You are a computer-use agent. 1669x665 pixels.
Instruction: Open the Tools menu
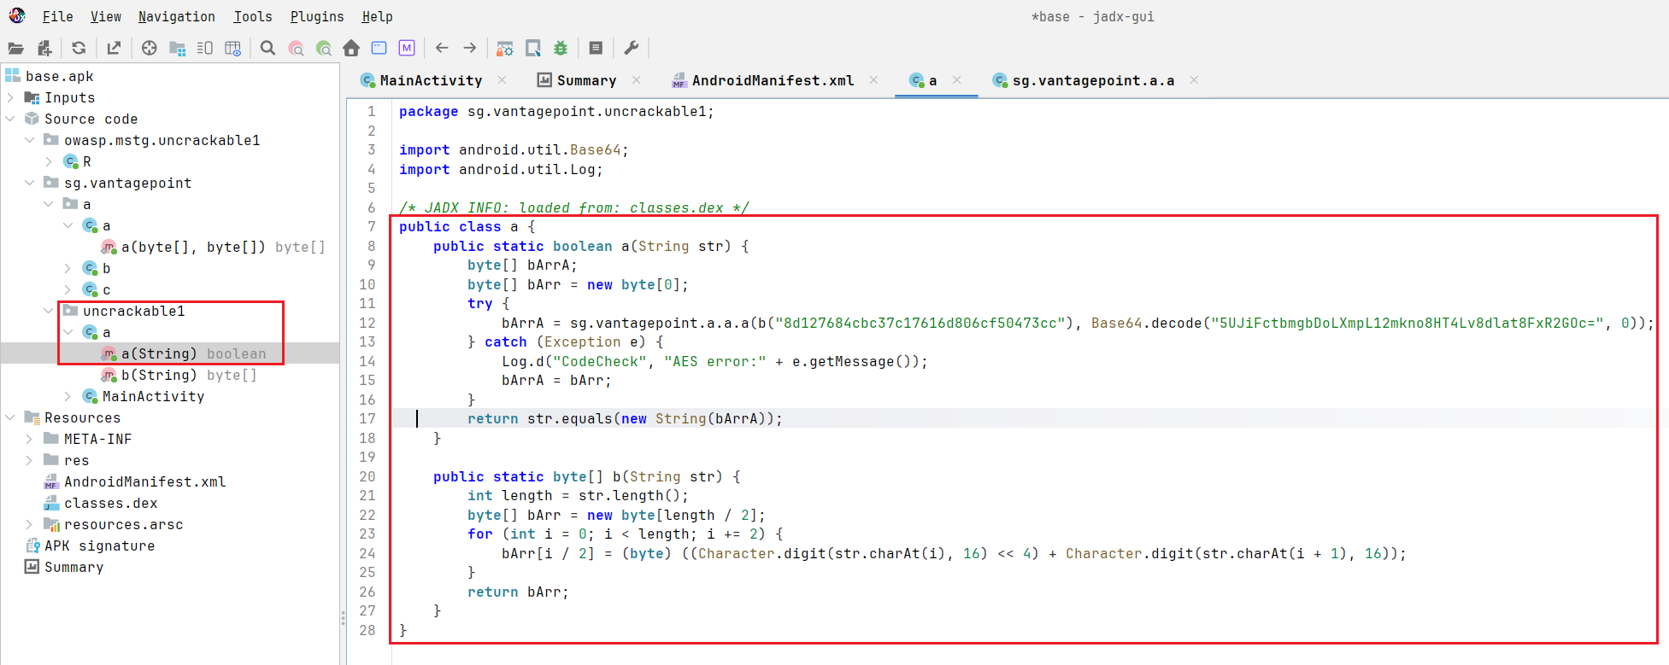coord(253,16)
